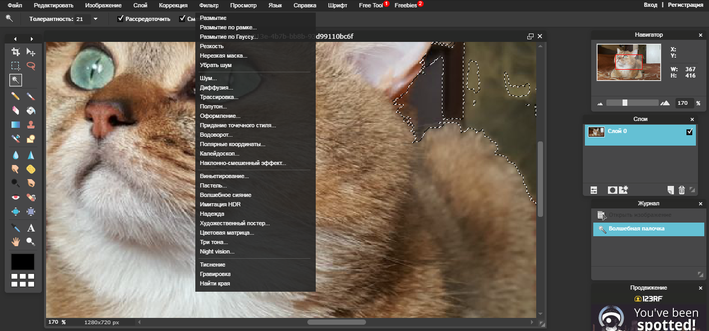Open the Коррекция menu
The height and width of the screenshot is (331, 709).
(x=173, y=5)
